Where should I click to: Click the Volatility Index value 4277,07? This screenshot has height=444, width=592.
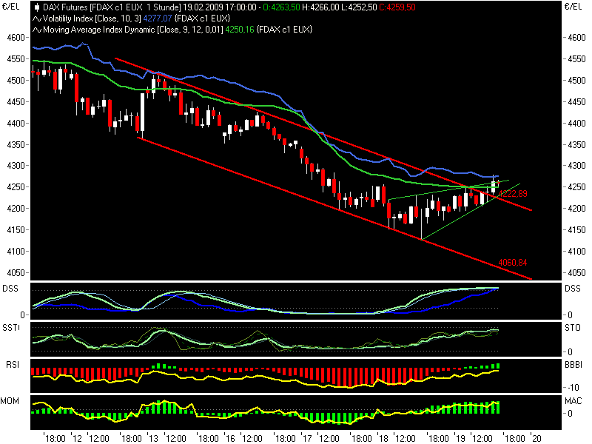(158, 18)
